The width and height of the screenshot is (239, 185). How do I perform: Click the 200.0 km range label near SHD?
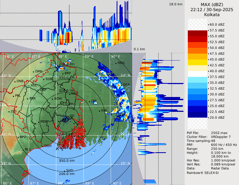tap(66, 174)
